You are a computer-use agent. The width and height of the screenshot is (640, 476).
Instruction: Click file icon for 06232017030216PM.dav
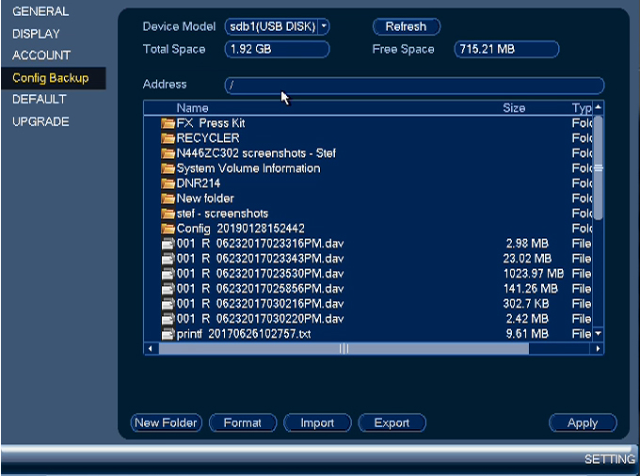[x=168, y=304]
